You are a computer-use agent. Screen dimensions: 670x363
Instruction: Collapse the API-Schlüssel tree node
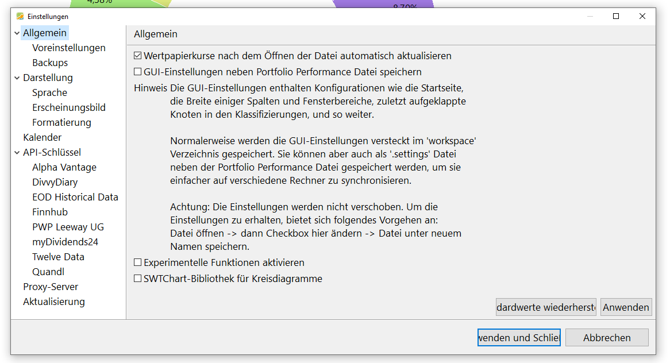pyautogui.click(x=17, y=152)
